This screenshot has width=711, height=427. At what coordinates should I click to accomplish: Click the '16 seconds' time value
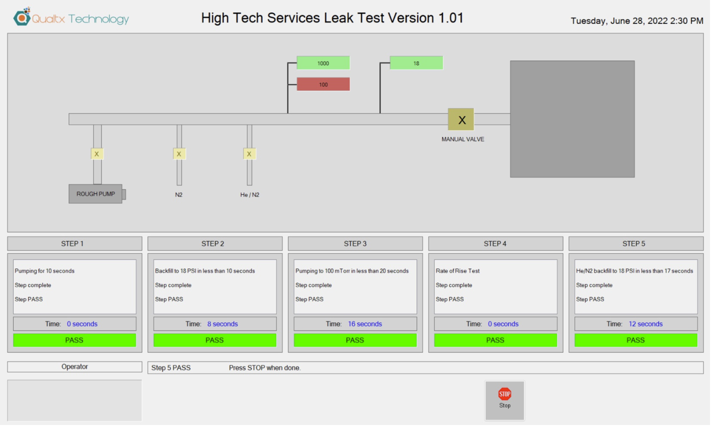[365, 324]
